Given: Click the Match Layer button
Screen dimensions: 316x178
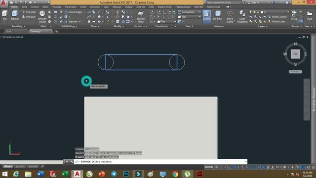Looking at the screenshot, I should 276,22.
